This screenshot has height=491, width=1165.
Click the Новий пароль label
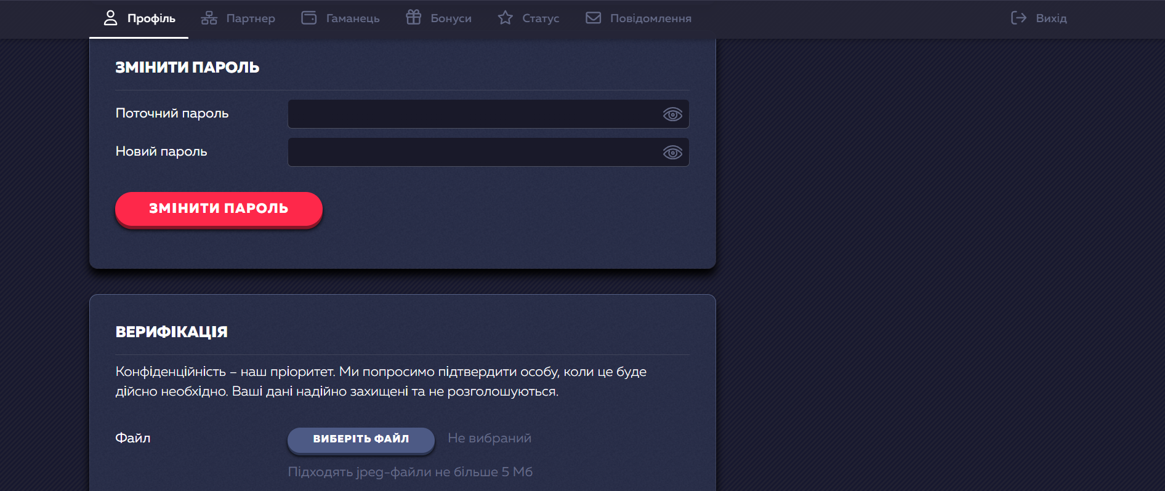pos(161,151)
